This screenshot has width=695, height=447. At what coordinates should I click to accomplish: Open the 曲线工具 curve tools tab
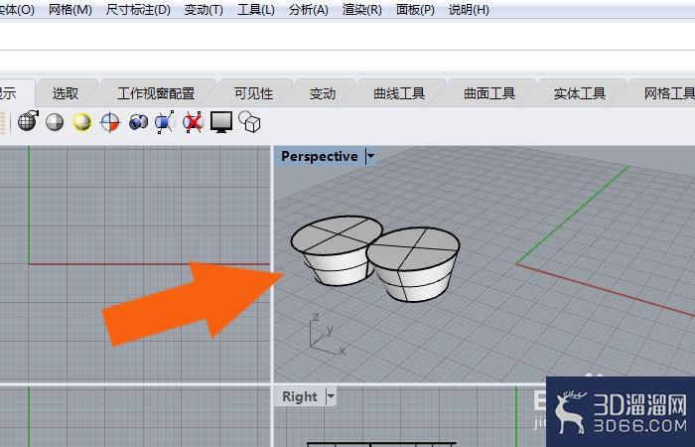pyautogui.click(x=399, y=93)
